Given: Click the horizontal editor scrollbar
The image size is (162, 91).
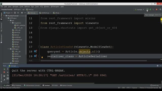Looking at the screenshot, I should point(94,61).
